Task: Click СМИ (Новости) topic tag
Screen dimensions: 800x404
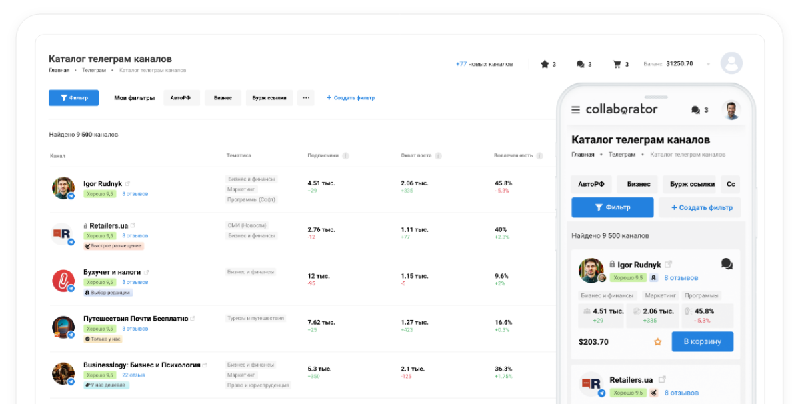Action: [x=247, y=225]
